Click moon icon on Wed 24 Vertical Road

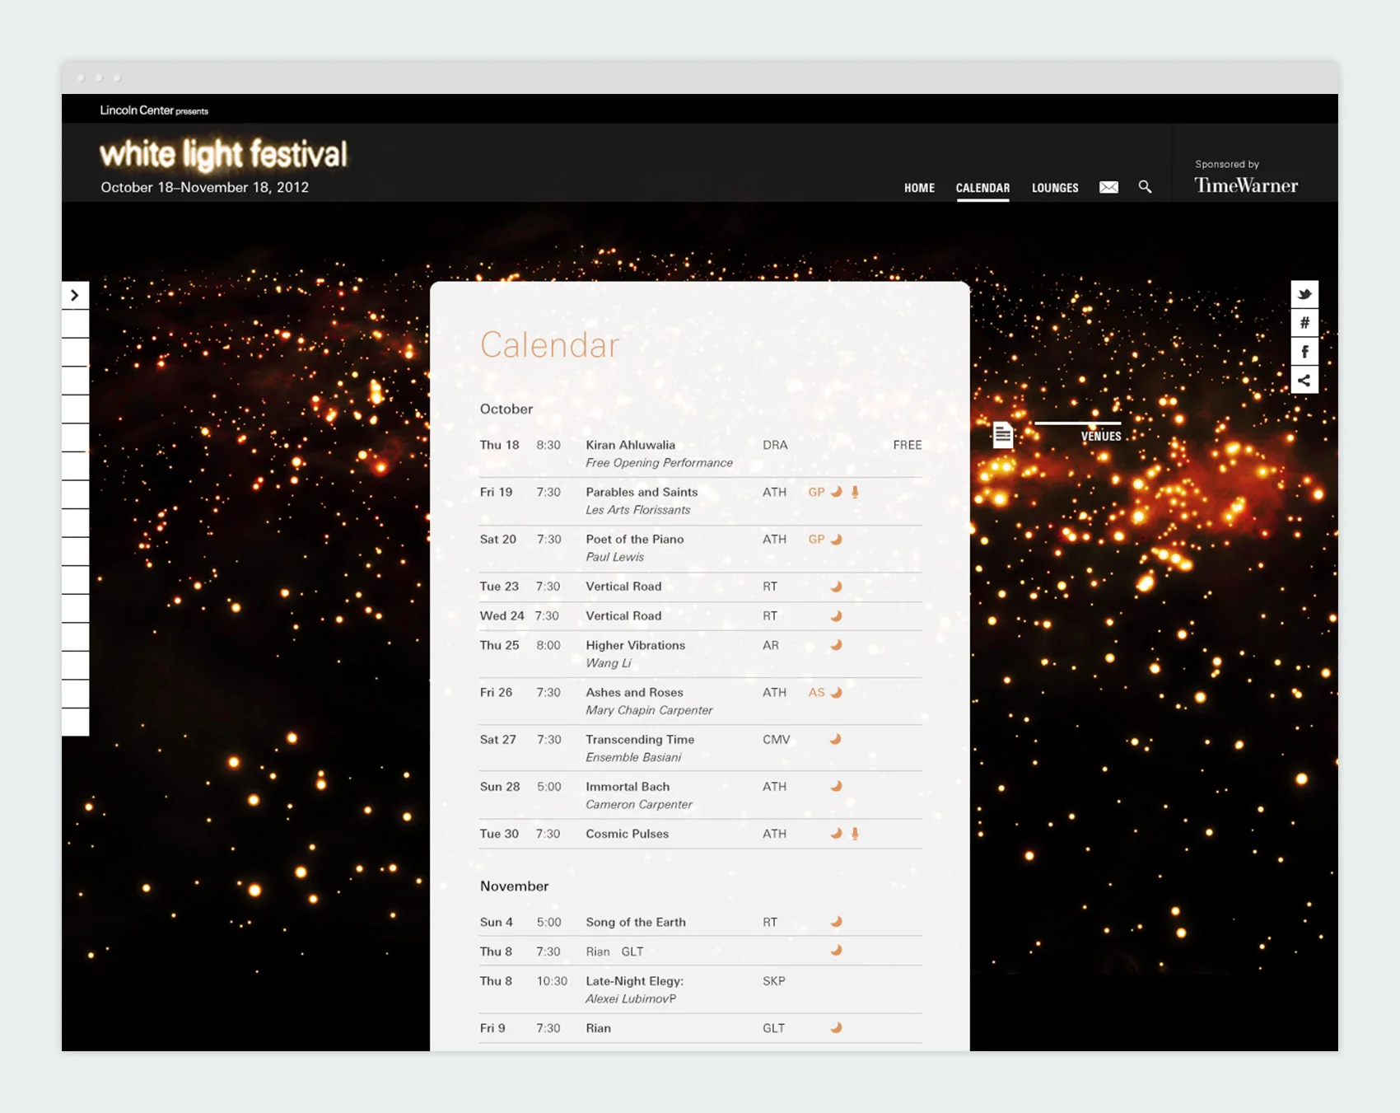tap(836, 616)
